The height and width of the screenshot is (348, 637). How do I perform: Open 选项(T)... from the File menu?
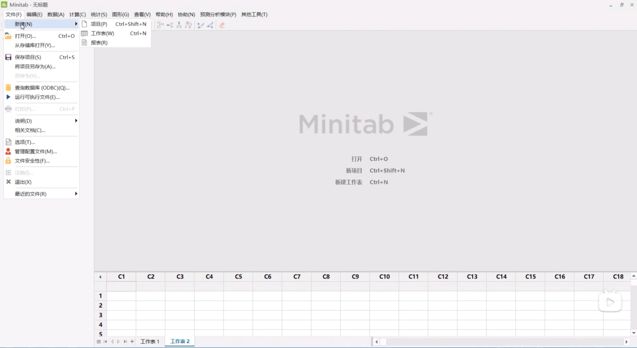[41, 142]
